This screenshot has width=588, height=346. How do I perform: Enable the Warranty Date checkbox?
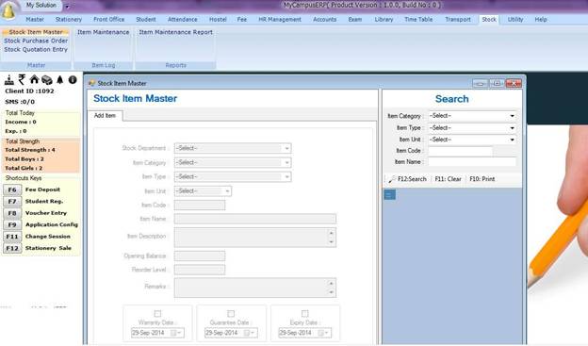pyautogui.click(x=157, y=313)
